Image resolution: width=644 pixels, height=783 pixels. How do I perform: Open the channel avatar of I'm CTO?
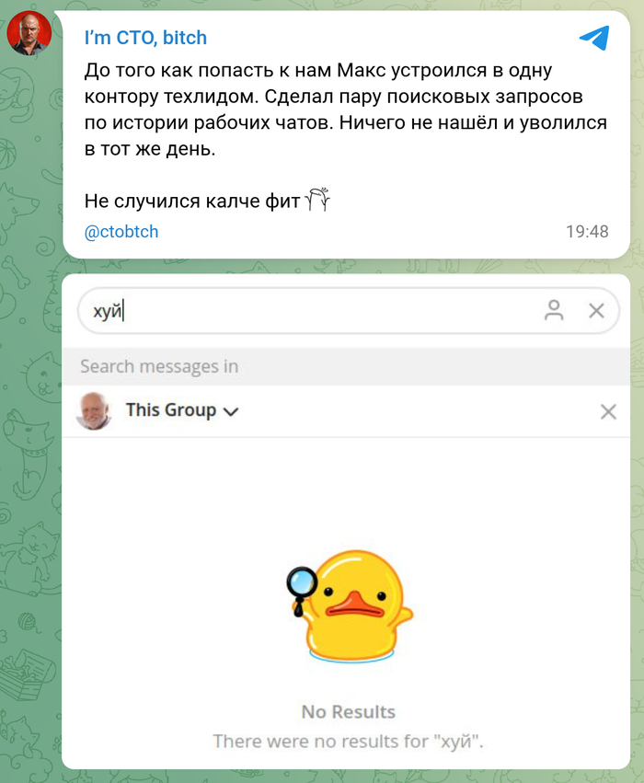(29, 33)
